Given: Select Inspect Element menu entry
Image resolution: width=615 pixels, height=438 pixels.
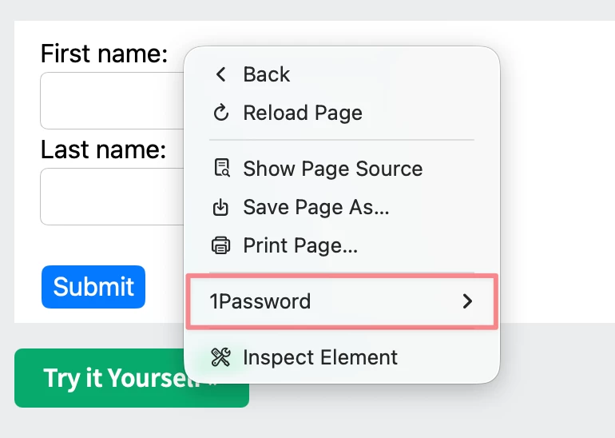Looking at the screenshot, I should pyautogui.click(x=342, y=357).
